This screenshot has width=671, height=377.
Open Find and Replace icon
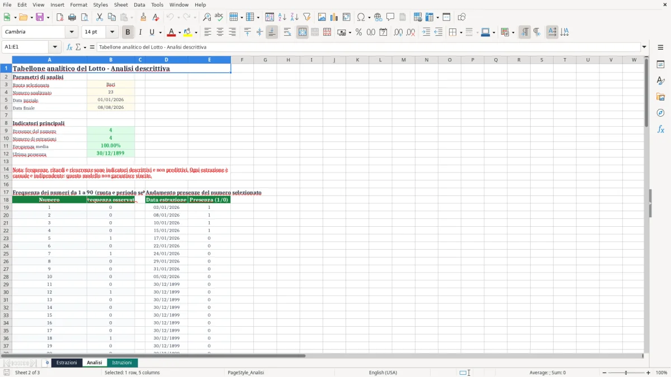[207, 17]
